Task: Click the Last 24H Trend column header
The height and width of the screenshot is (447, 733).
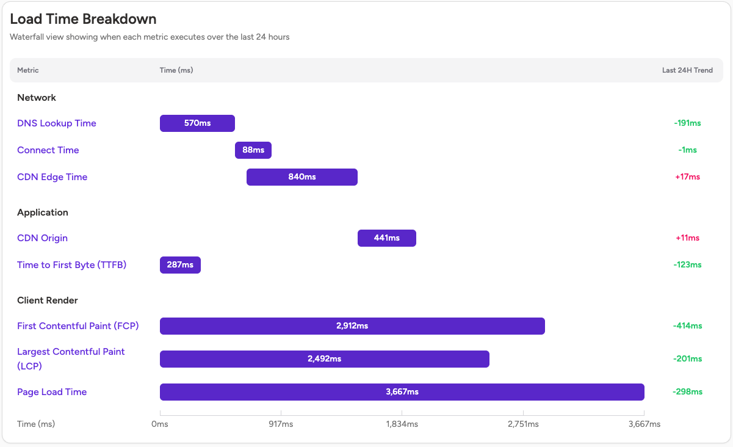Action: (x=687, y=70)
